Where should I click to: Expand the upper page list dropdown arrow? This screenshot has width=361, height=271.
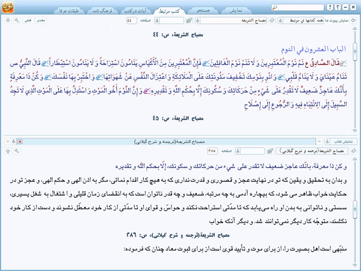coord(157,20)
